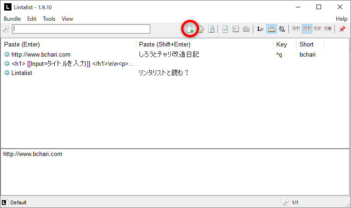The width and height of the screenshot is (351, 208).
Task: Maximize the Lintalist window
Action: 319,7
